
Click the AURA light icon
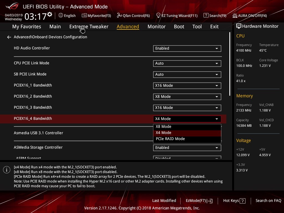[235, 16]
